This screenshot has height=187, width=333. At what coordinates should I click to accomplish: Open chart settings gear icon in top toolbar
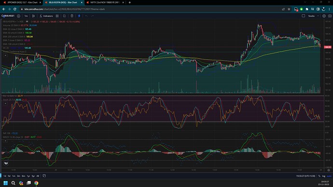(x=324, y=16)
